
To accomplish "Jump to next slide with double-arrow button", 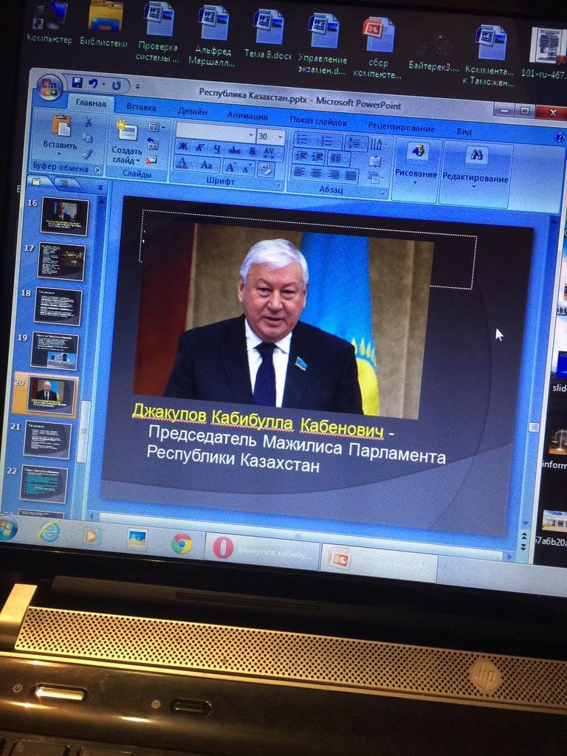I will tap(524, 546).
